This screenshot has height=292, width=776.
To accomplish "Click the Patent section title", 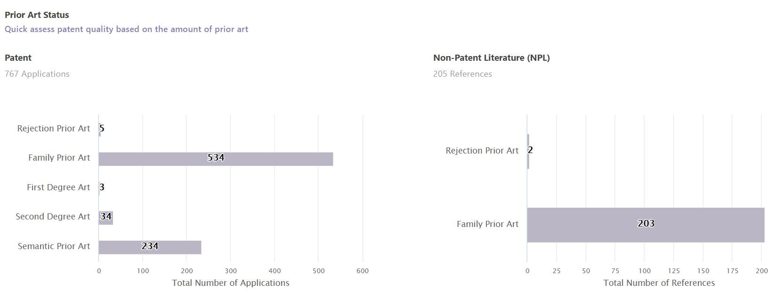I will tap(18, 58).
